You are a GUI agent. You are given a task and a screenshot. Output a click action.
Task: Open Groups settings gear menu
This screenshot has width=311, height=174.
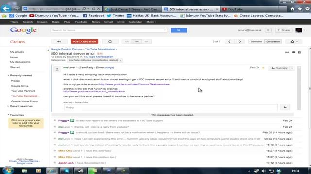(294, 42)
